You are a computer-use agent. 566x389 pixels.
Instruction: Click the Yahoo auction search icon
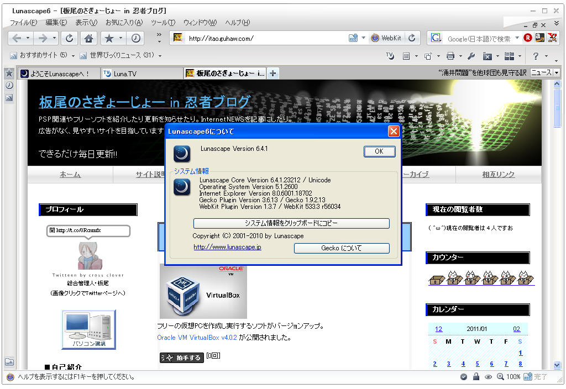(552, 38)
